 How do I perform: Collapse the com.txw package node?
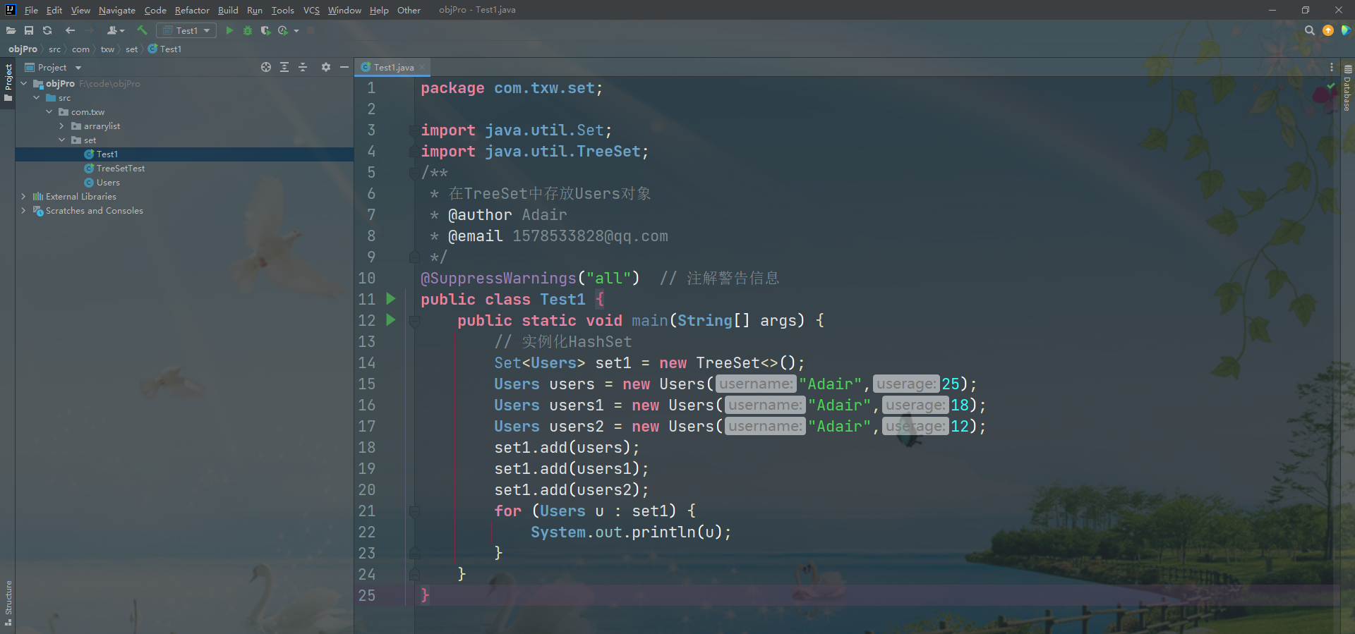[49, 111]
